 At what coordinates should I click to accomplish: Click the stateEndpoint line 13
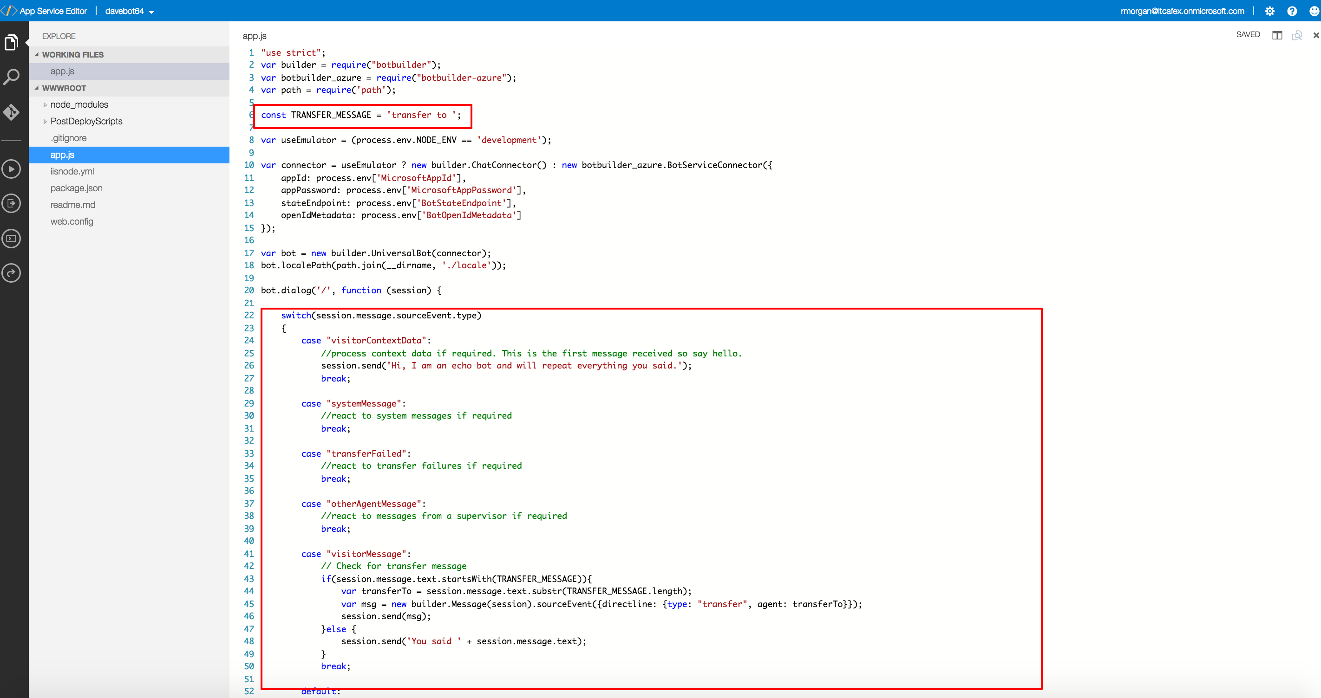click(x=399, y=203)
